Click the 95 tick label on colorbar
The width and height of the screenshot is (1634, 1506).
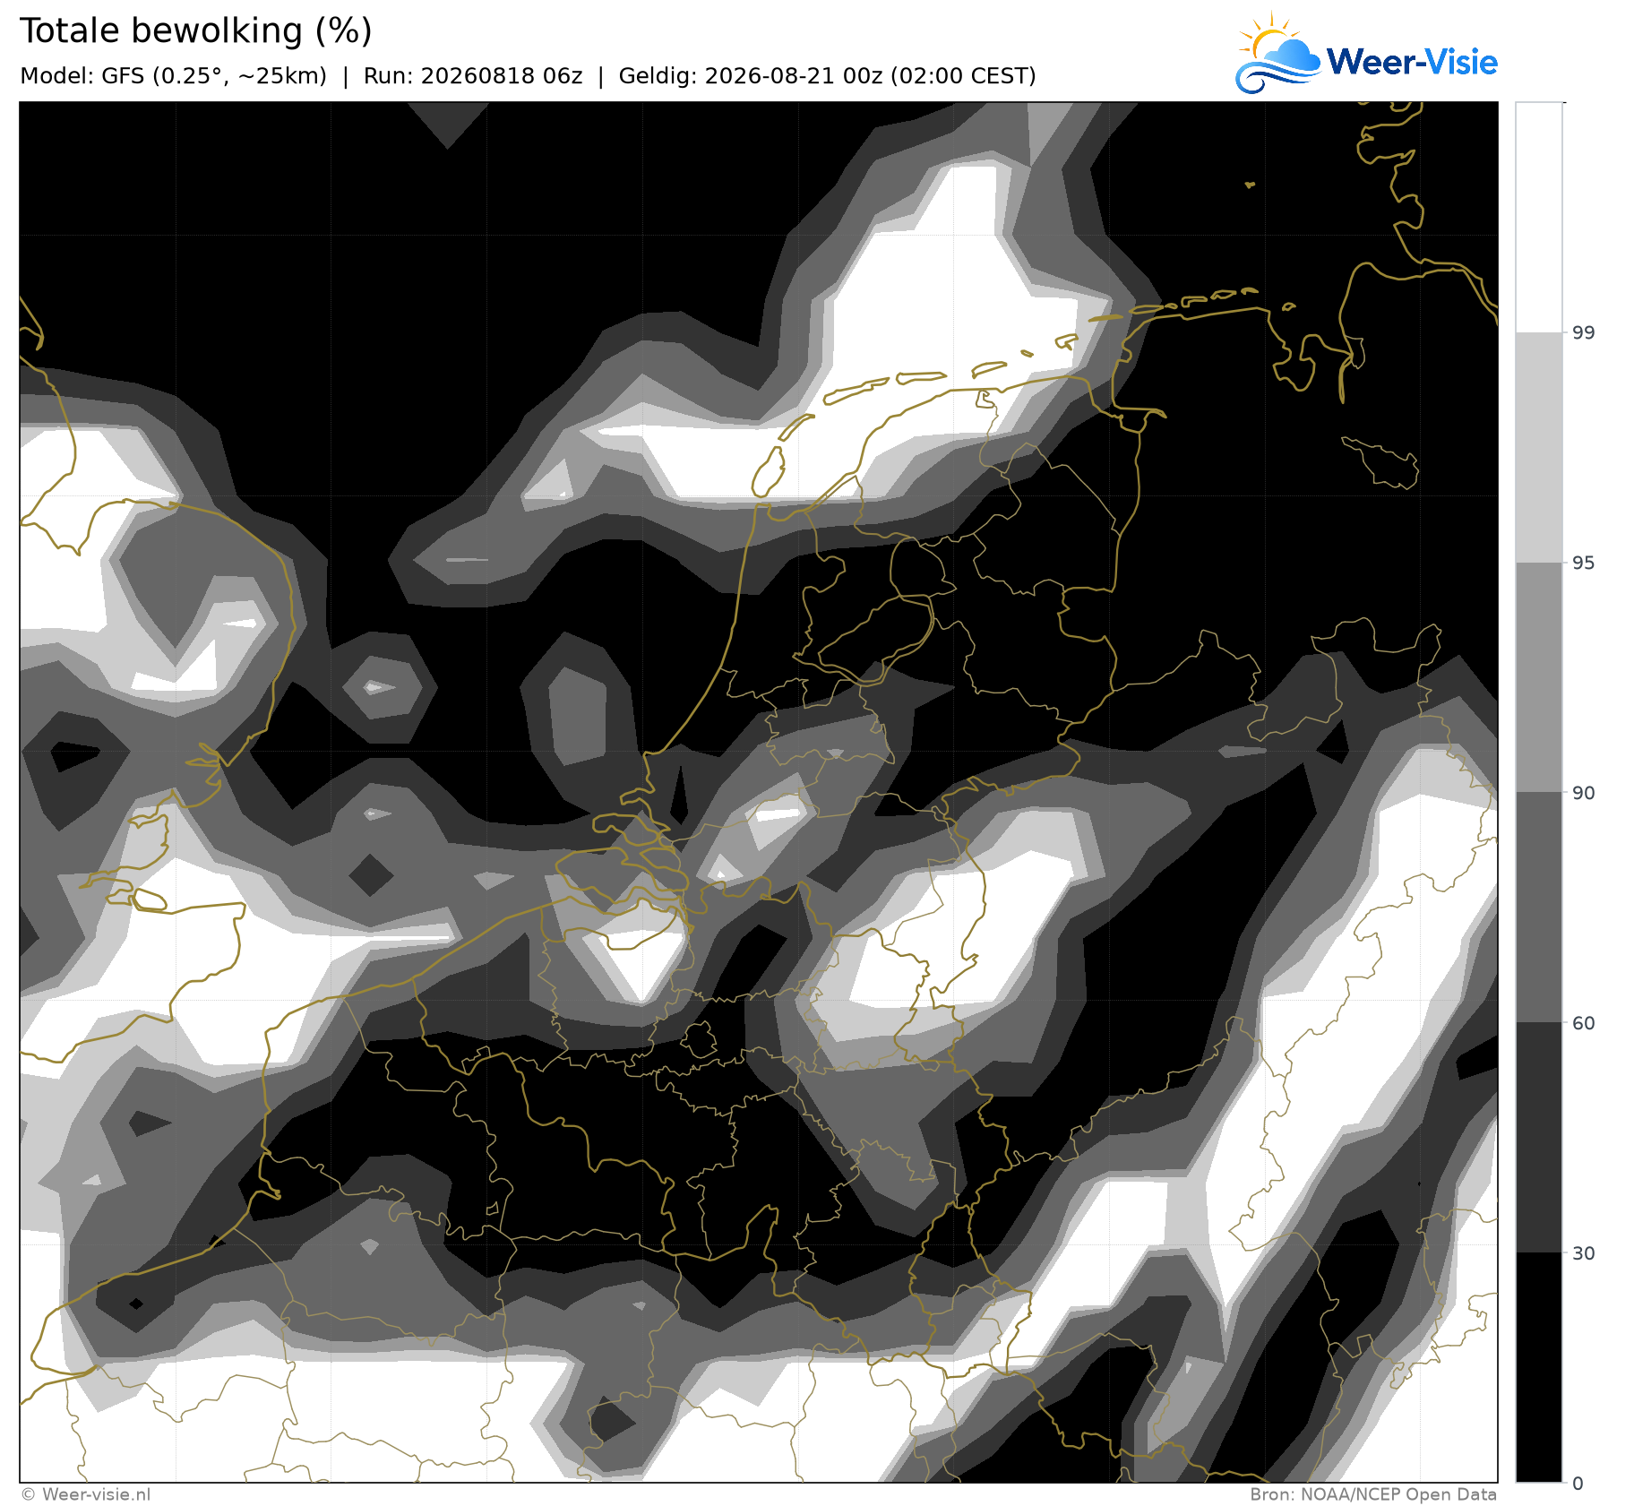pos(1584,563)
